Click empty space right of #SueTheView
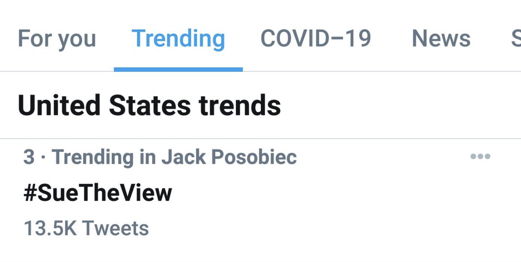The height and width of the screenshot is (262, 521). pyautogui.click(x=325, y=193)
